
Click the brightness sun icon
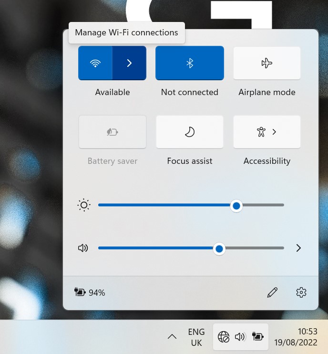pyautogui.click(x=84, y=205)
